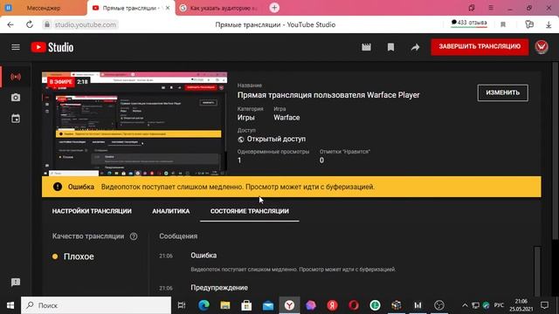Click the yellow Ошибка warning banner

(x=291, y=187)
